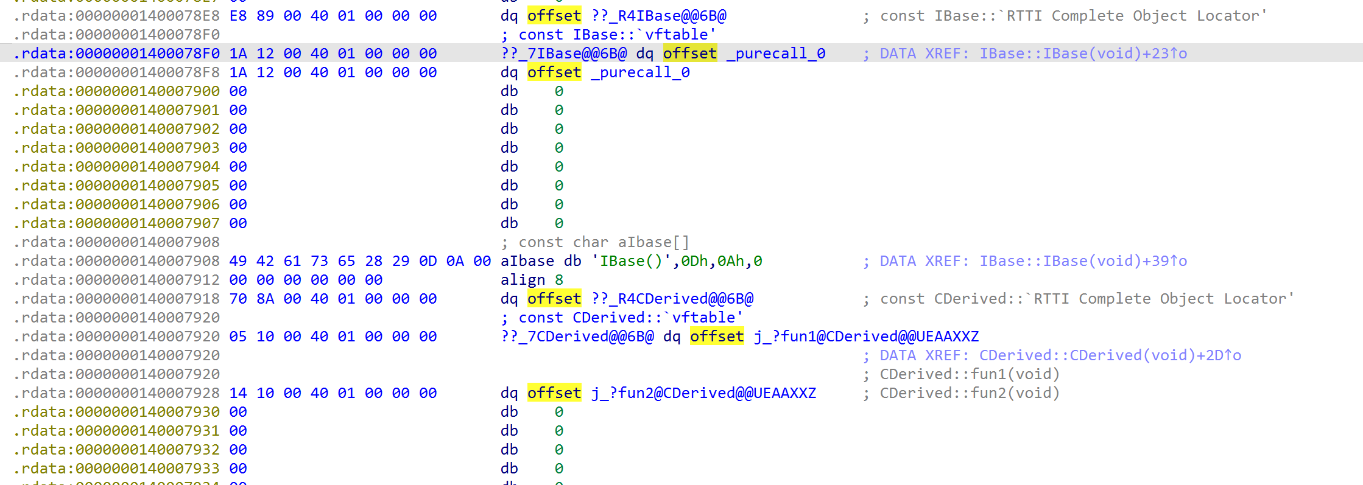Image resolution: width=1363 pixels, height=485 pixels.
Task: Select address .rdata:0000000140007918
Action: (x=116, y=299)
